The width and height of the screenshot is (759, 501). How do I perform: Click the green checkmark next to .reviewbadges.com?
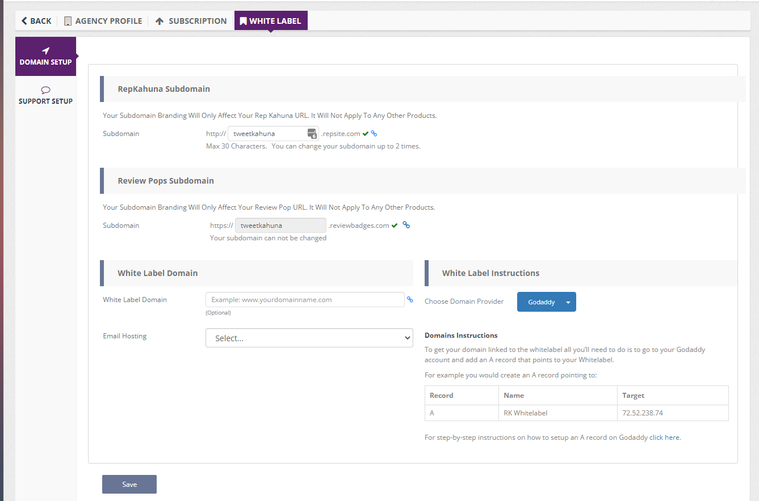[x=395, y=226]
